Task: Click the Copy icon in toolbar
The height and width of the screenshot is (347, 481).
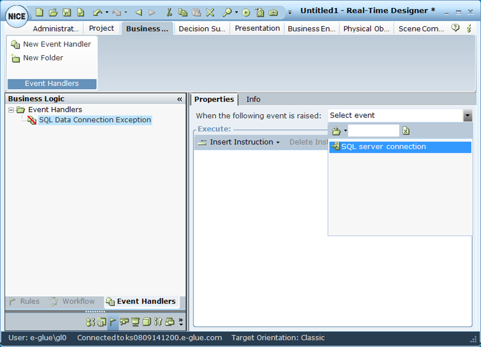Action: click(183, 12)
